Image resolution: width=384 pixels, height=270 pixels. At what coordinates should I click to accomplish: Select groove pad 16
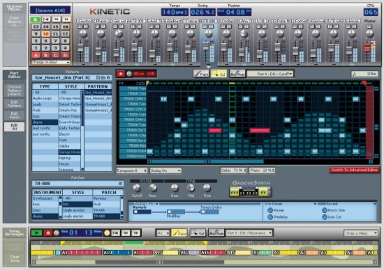click(65, 27)
